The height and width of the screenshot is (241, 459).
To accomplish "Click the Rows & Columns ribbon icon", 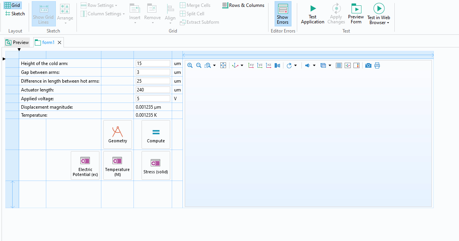I will pyautogui.click(x=243, y=5).
